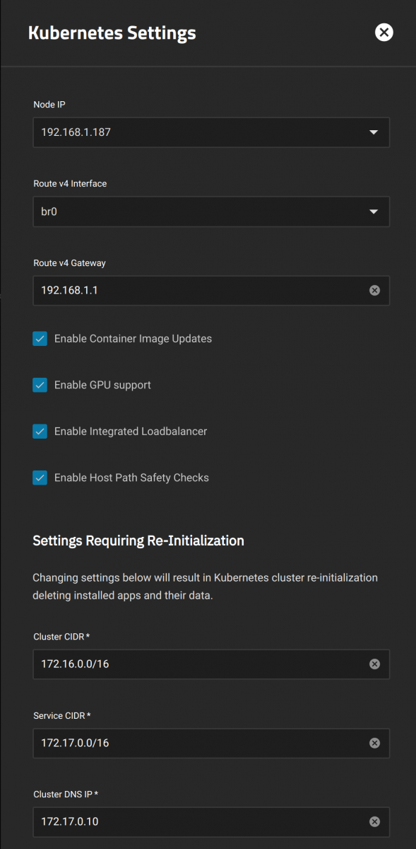Click the re-initialization warning paragraph
This screenshot has height=849, width=416.
point(206,587)
